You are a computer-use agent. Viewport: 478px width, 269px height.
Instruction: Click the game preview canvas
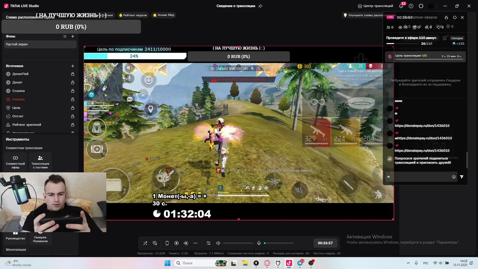click(x=239, y=133)
